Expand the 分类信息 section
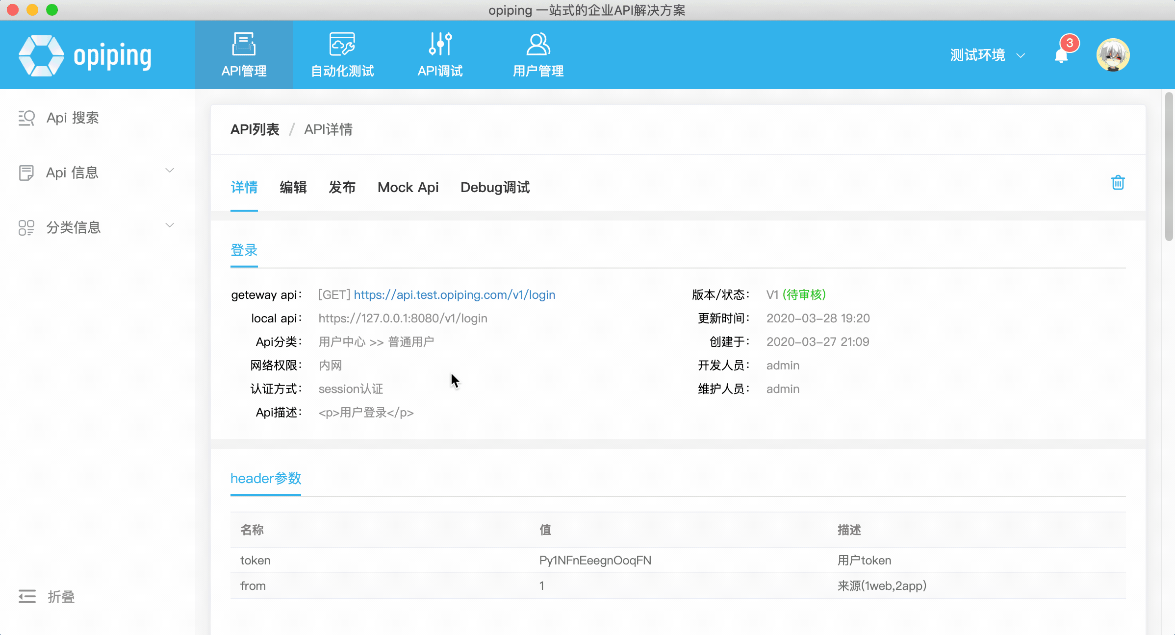The image size is (1175, 635). pos(169,225)
